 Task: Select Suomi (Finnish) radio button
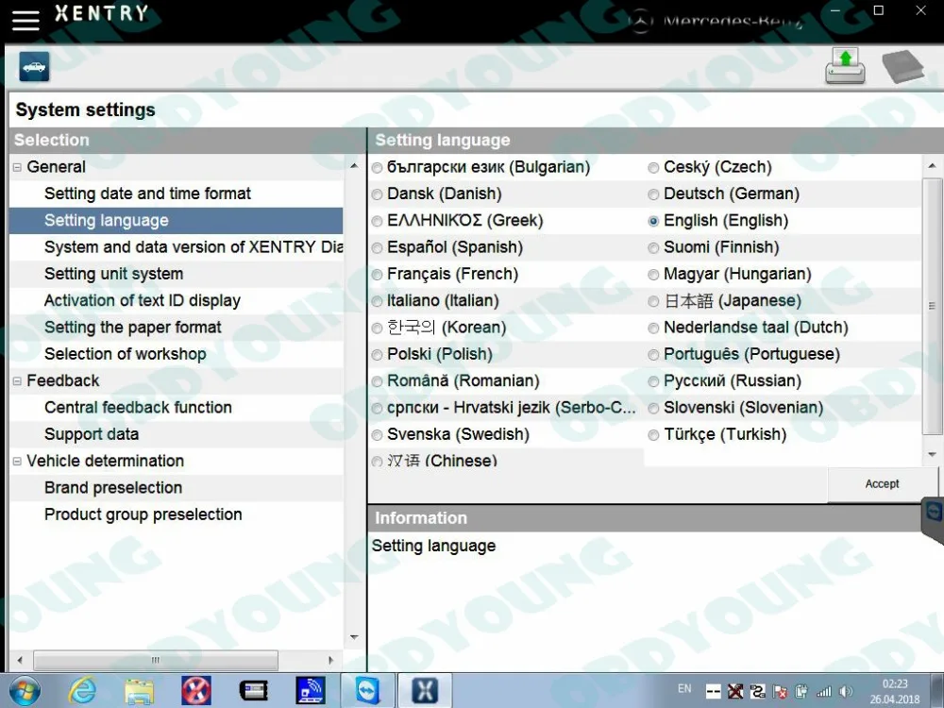pyautogui.click(x=653, y=248)
